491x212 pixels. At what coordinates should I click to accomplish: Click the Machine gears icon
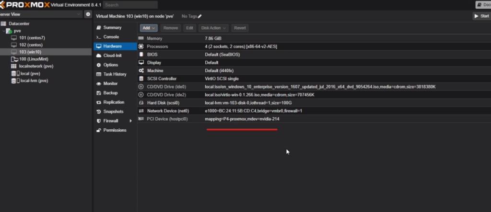pyautogui.click(x=141, y=71)
